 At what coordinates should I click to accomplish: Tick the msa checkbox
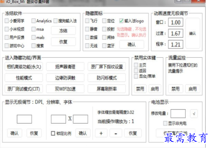point(33,29)
